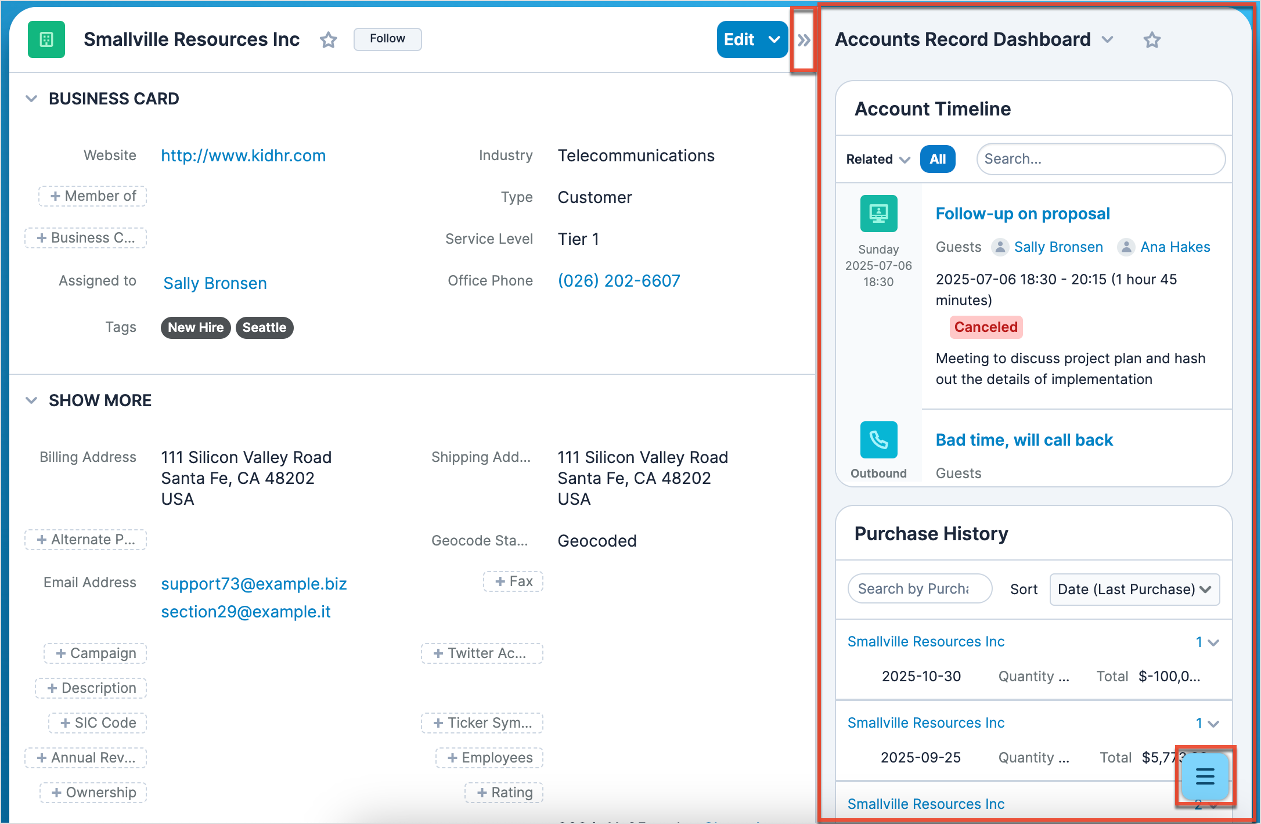Image resolution: width=1261 pixels, height=824 pixels.
Task: Open the Date (Last Purchase) sort dropdown
Action: coord(1134,589)
